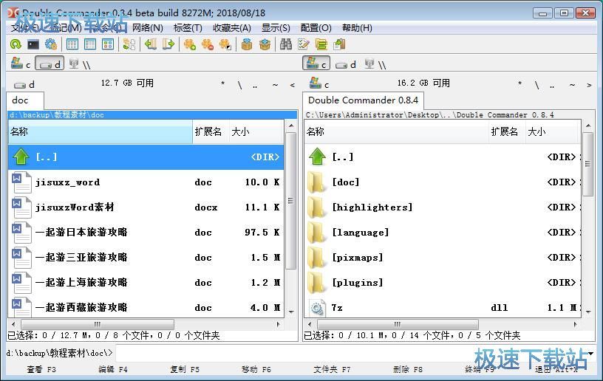
Task: Go to home with left panel ~ button
Action: (275, 85)
